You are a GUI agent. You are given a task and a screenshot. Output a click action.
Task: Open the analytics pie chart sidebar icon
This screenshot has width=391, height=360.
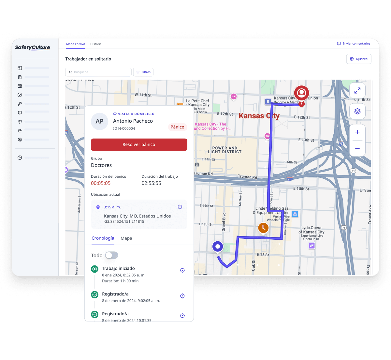coord(20,158)
